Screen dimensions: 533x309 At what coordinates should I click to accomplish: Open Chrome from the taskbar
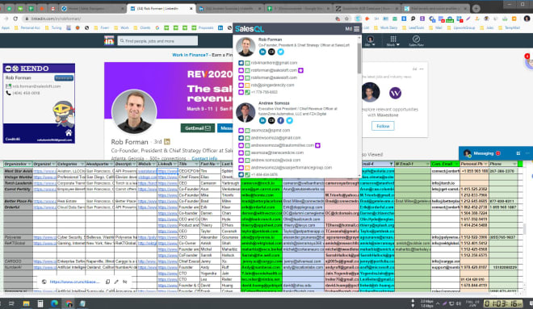pos(69,303)
